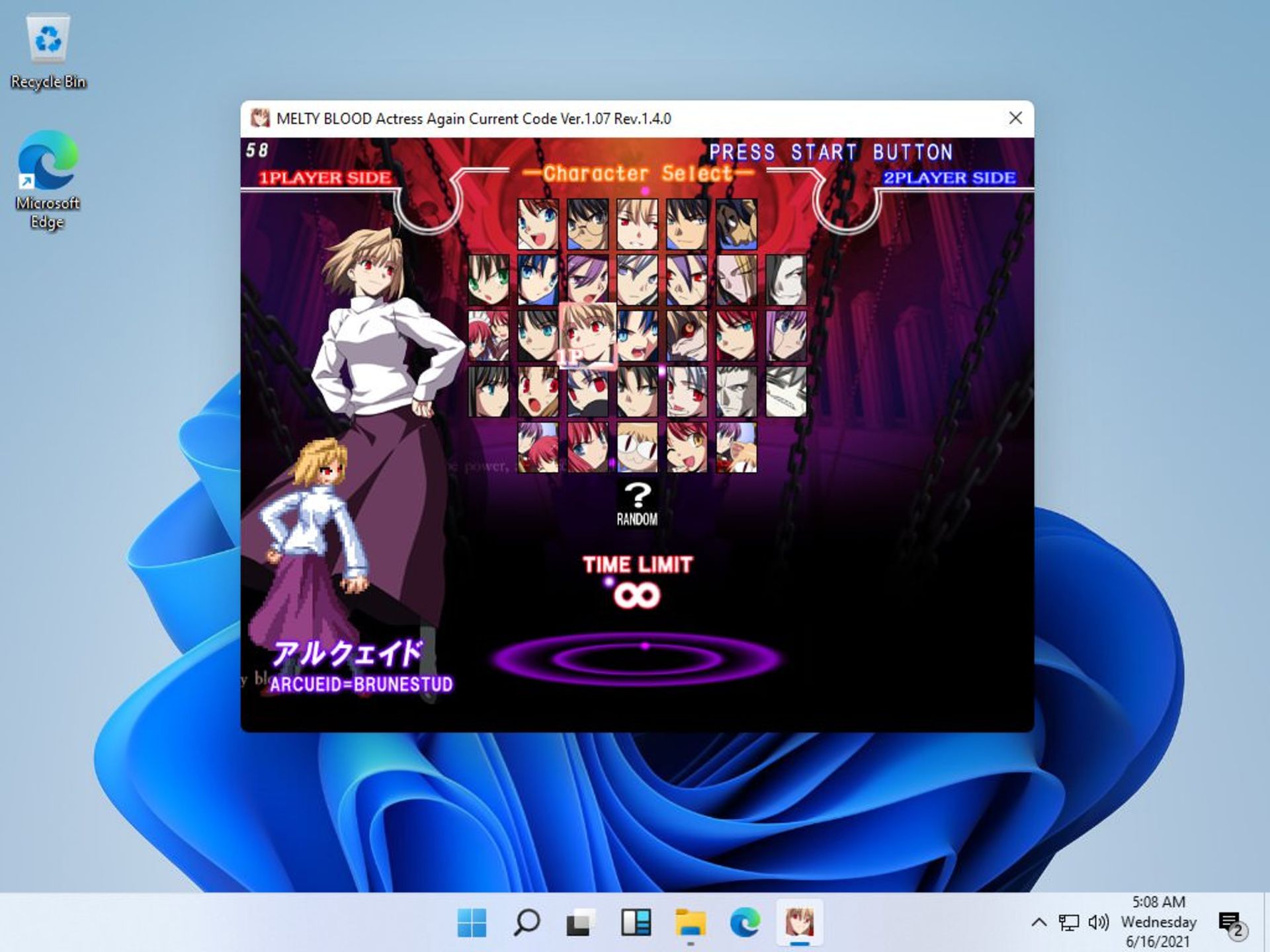This screenshot has width=1270, height=952.
Task: Choose the gray stern-faced old man portrait
Action: tap(736, 392)
